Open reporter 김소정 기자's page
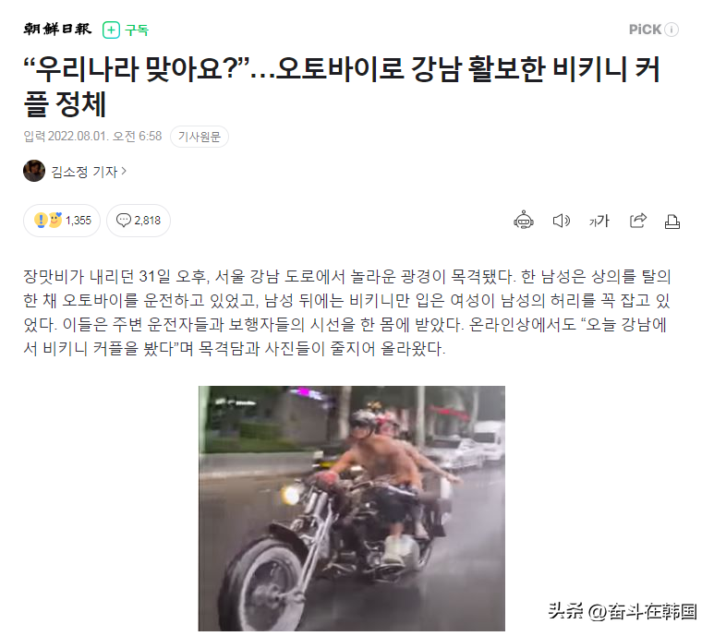Image resolution: width=714 pixels, height=636 pixels. pos(84,172)
